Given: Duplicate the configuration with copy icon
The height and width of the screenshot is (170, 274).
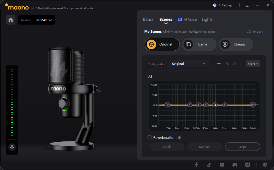Looking at the screenshot, I should pyautogui.click(x=226, y=64).
